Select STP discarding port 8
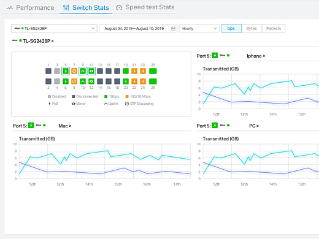 coord(74,82)
